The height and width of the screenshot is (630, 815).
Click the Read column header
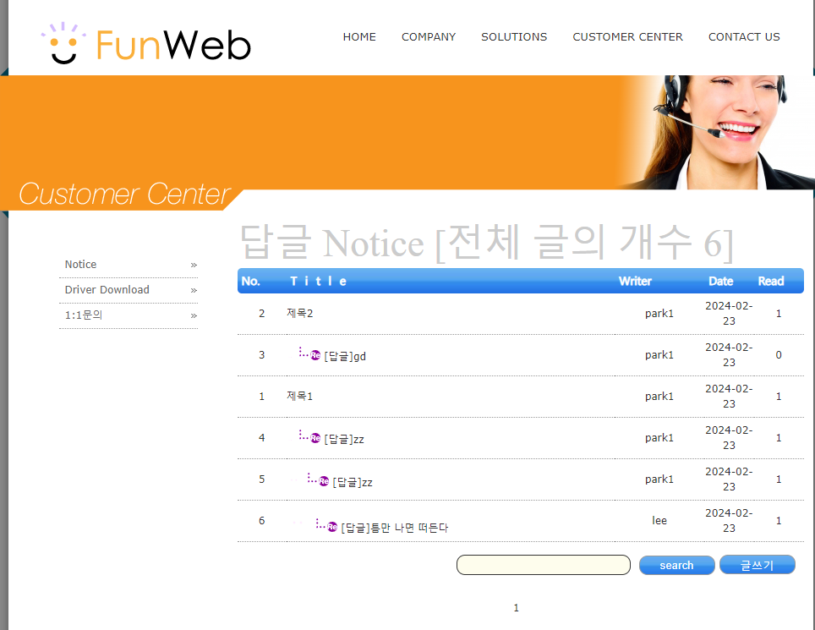pos(771,282)
